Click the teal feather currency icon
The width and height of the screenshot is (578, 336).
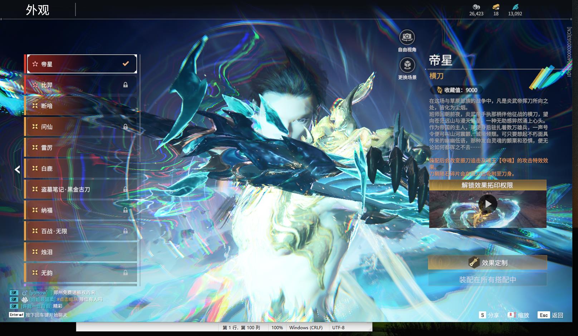pyautogui.click(x=515, y=7)
